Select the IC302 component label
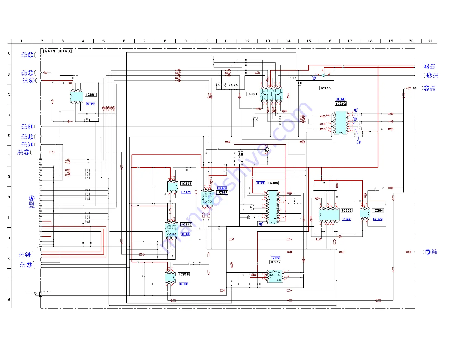The height and width of the screenshot is (352, 469). (x=341, y=104)
